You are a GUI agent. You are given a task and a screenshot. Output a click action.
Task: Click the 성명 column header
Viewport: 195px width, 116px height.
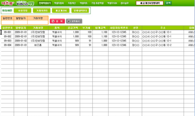tap(136, 28)
